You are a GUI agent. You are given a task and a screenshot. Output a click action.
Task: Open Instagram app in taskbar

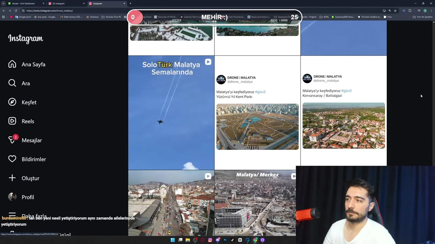[x=210, y=240]
